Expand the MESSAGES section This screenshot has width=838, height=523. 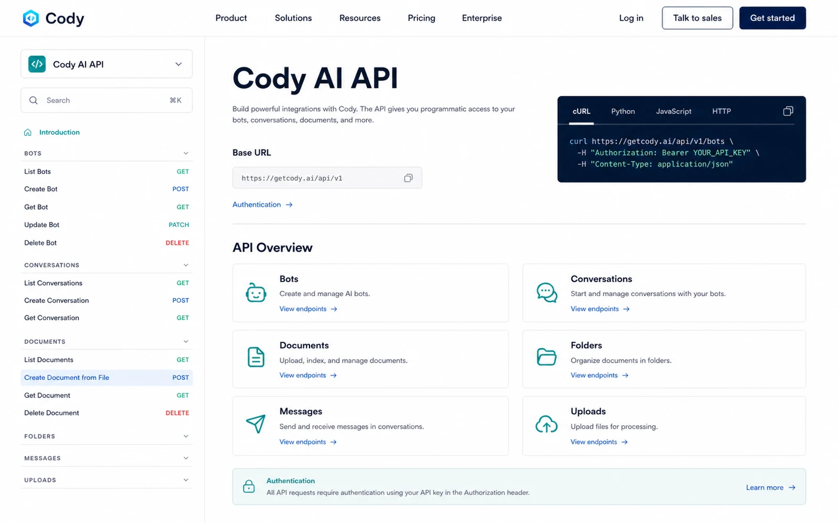pyautogui.click(x=186, y=458)
